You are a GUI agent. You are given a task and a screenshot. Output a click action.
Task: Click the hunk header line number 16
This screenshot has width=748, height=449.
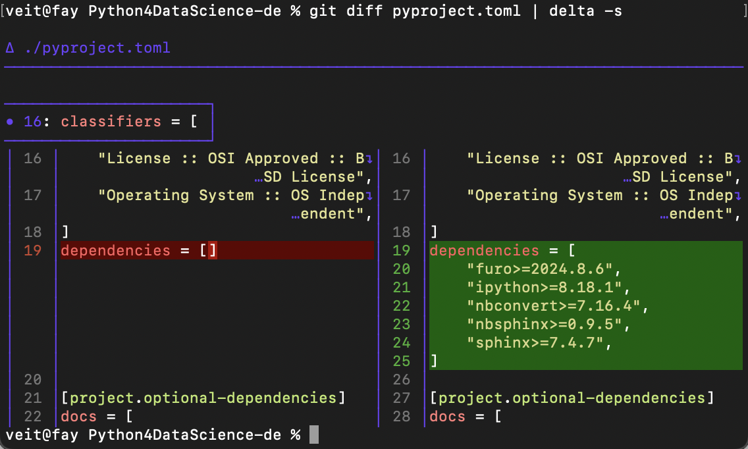[32, 122]
